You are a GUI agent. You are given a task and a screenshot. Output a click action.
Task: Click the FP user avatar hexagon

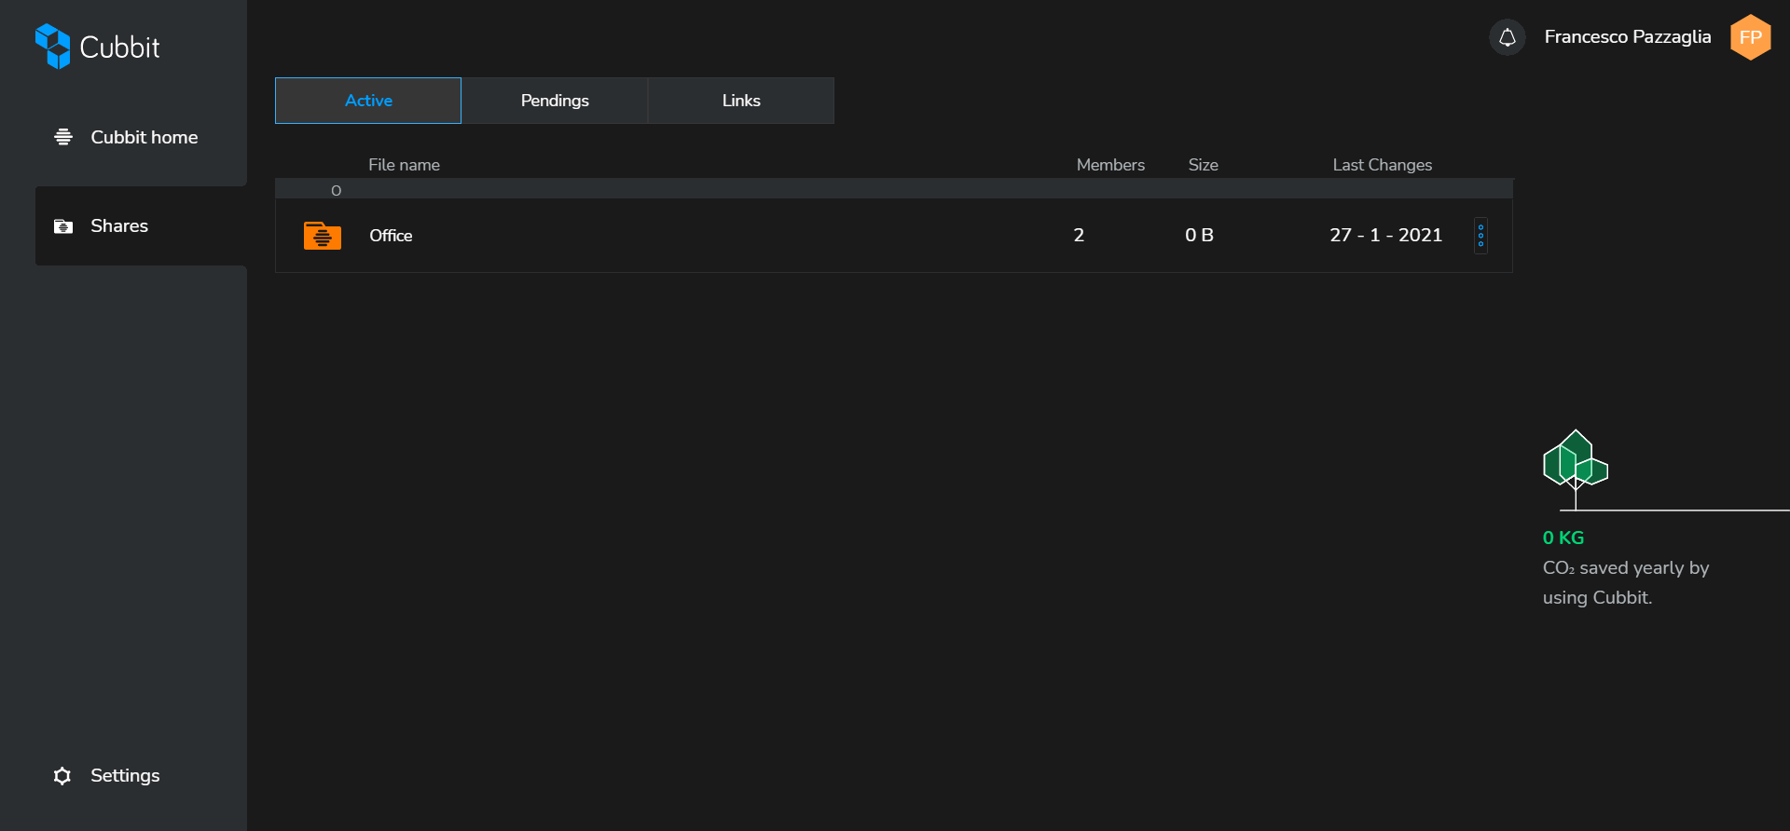point(1750,37)
